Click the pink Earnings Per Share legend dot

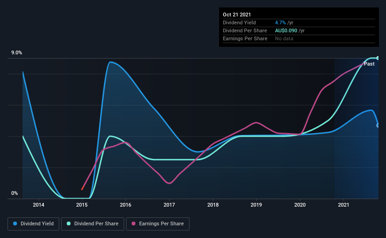134,223
